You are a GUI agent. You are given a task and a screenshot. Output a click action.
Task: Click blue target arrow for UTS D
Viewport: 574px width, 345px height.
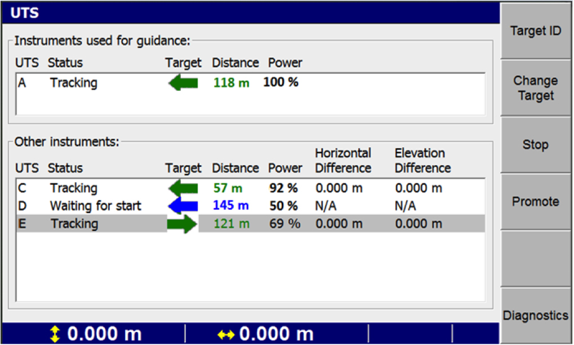[x=183, y=206]
